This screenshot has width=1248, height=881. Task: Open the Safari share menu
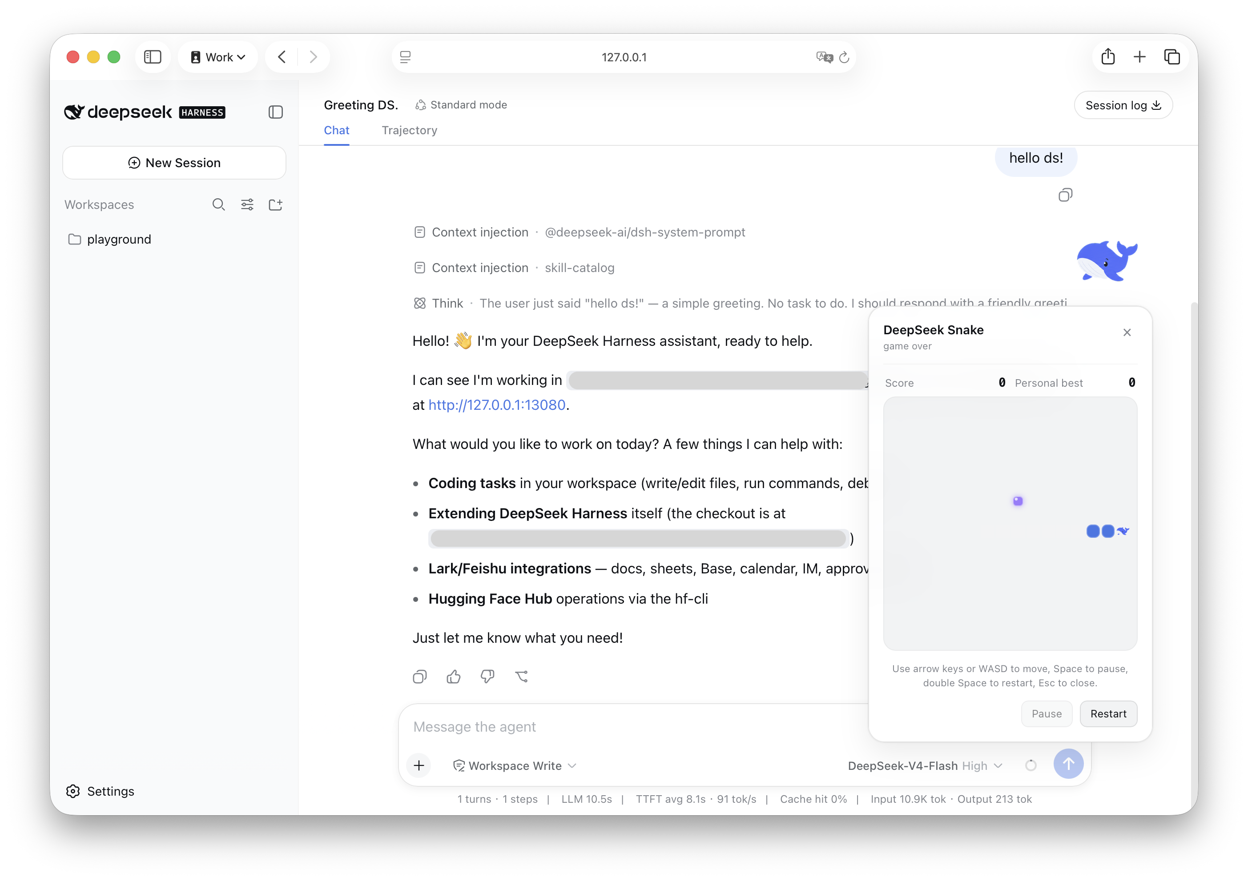(x=1108, y=56)
